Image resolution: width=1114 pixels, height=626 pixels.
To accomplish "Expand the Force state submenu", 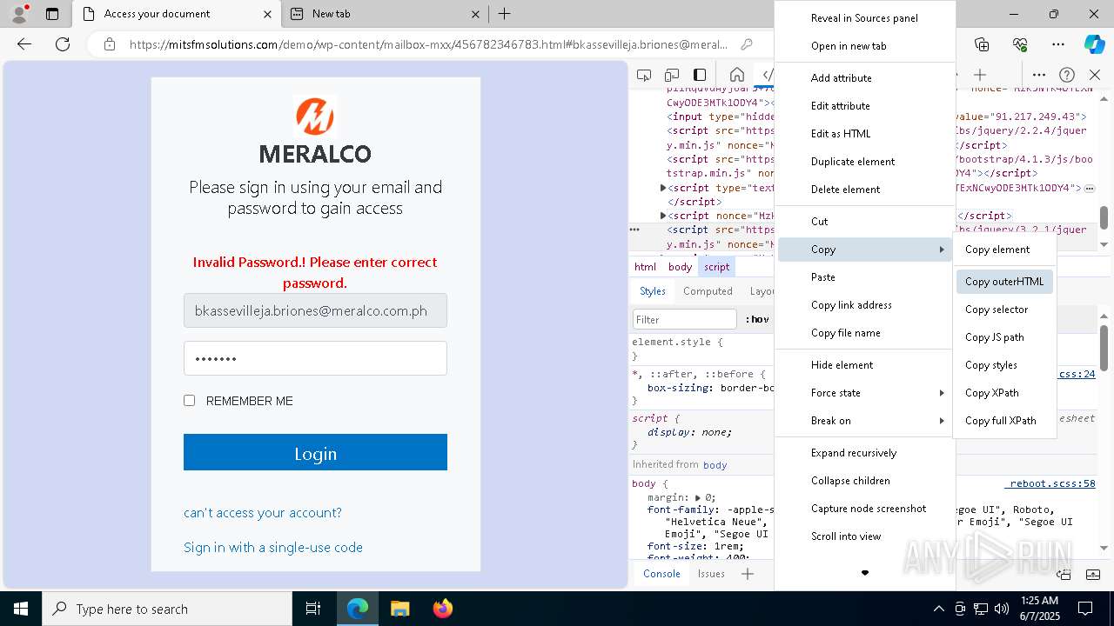I will click(x=864, y=393).
